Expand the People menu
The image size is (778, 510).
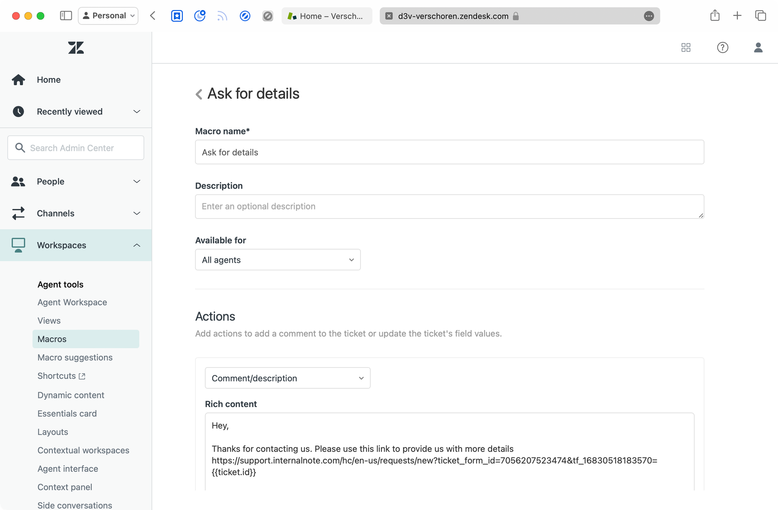pos(137,182)
